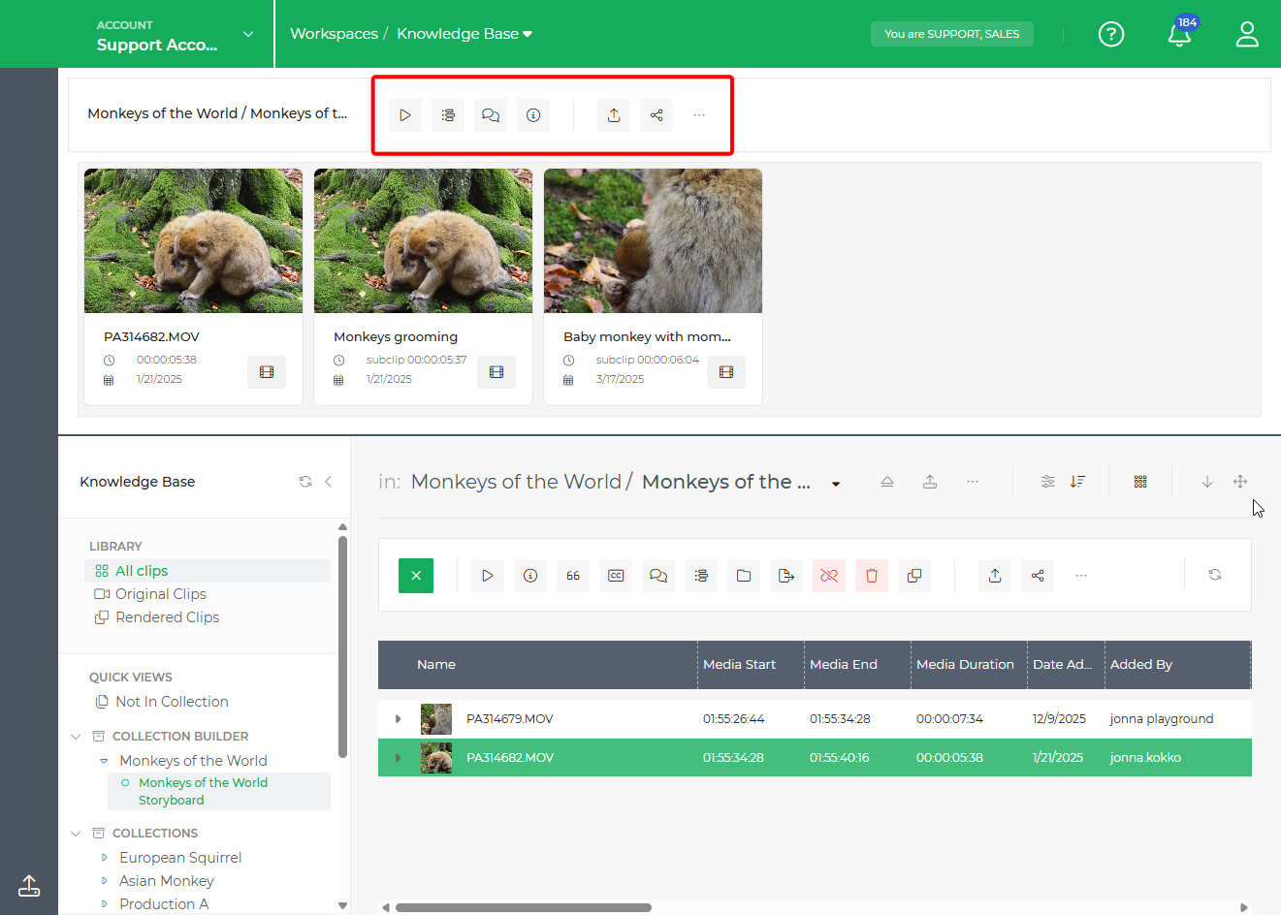Play the selected storyboard clip

tap(405, 114)
